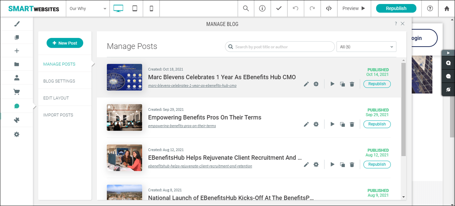This screenshot has width=455, height=206.
Task: Open the App Store puzzle piece icon
Action: click(x=17, y=120)
